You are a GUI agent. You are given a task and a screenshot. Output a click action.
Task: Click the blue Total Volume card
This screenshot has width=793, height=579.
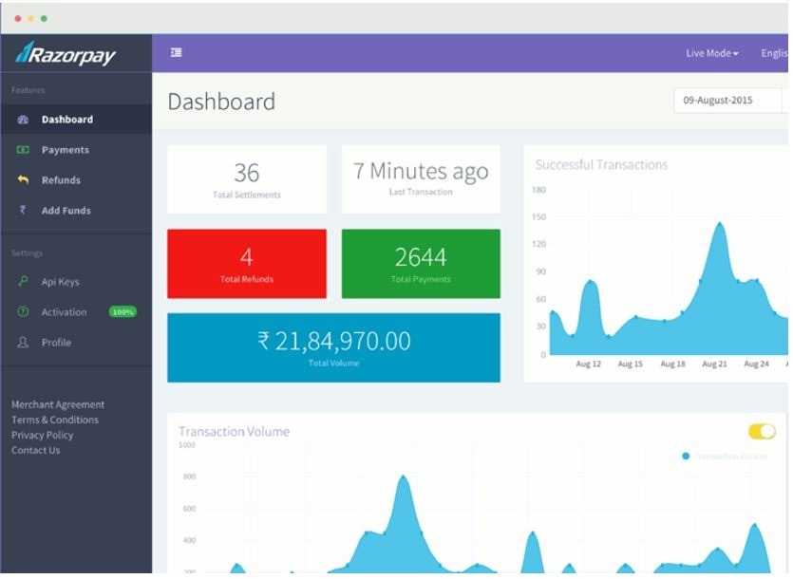[x=333, y=347]
